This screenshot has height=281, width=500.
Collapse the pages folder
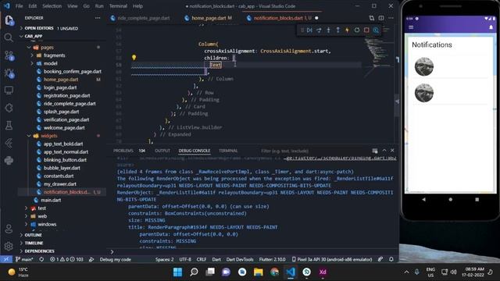click(47, 47)
